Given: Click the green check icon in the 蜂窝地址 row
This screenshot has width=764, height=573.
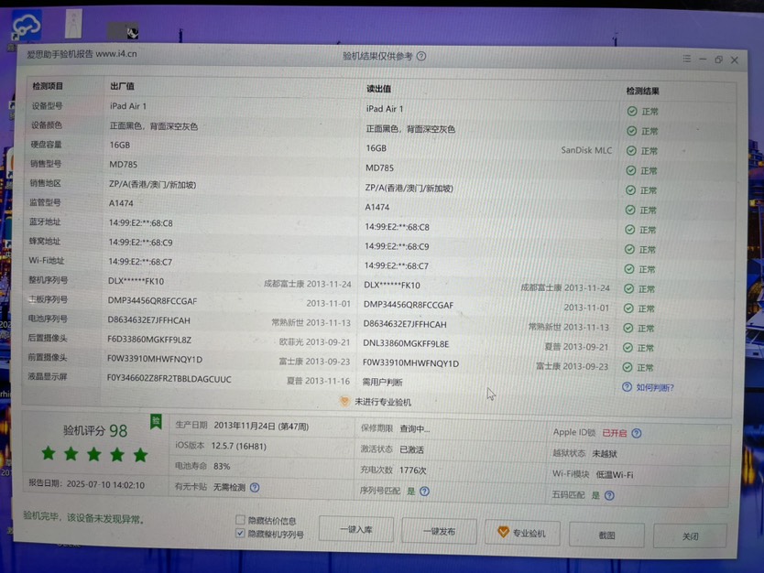Looking at the screenshot, I should coord(629,249).
